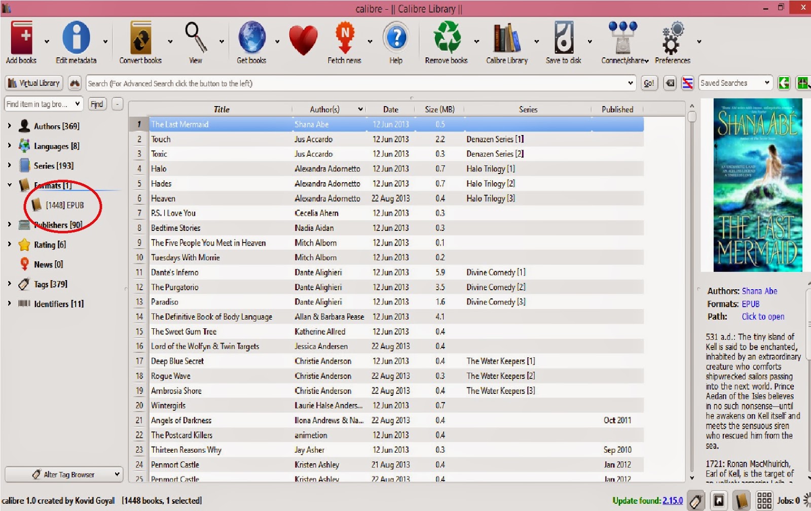Open the View magnifier tool
The width and height of the screenshot is (811, 511).
click(x=196, y=38)
